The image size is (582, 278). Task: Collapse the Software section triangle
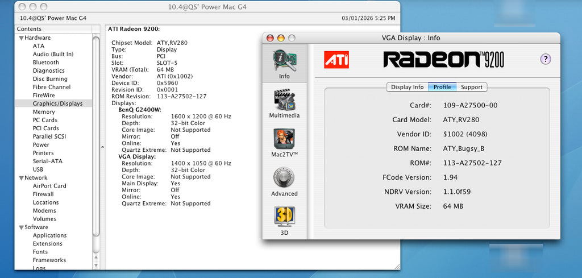(21, 227)
